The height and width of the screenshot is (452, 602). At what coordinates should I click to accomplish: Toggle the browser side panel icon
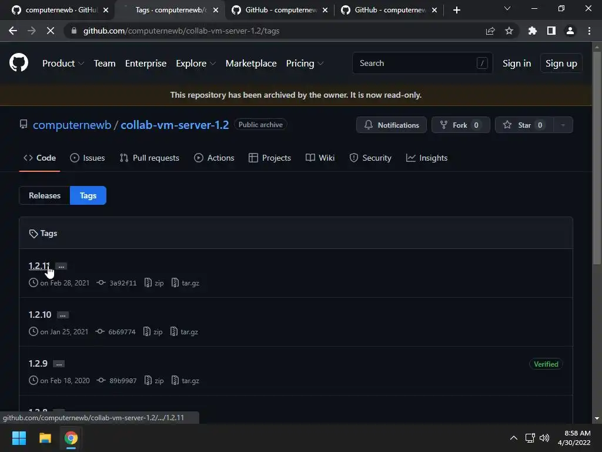[551, 31]
